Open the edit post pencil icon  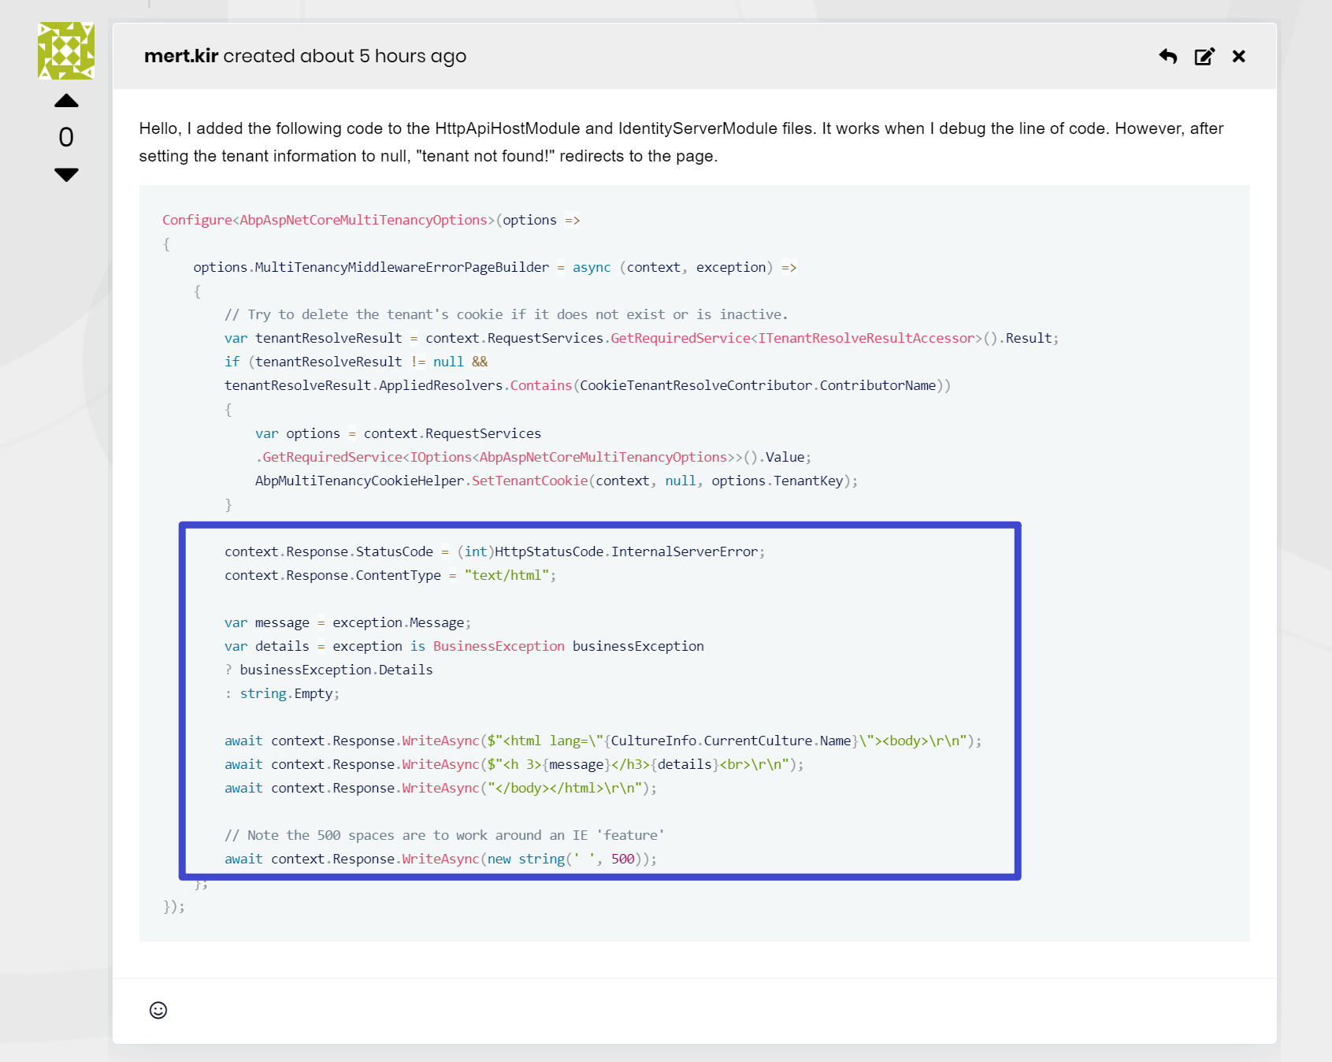tap(1204, 57)
